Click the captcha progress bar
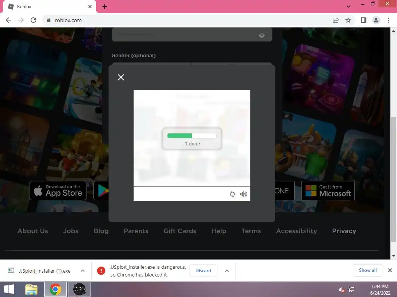Image resolution: width=397 pixels, height=297 pixels. click(x=192, y=136)
